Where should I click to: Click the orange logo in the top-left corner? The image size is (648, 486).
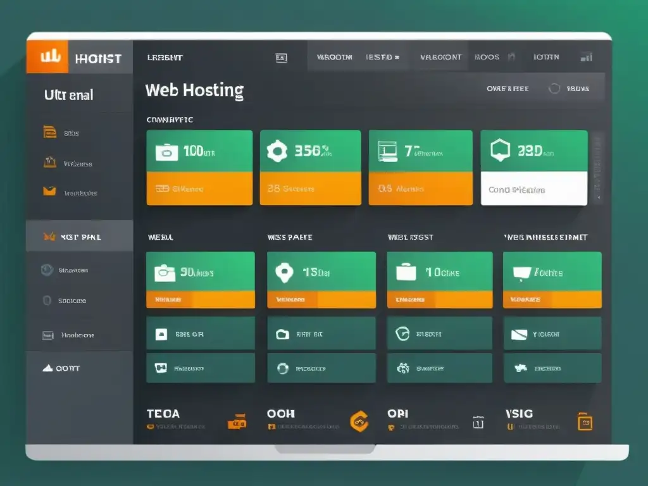[47, 57]
